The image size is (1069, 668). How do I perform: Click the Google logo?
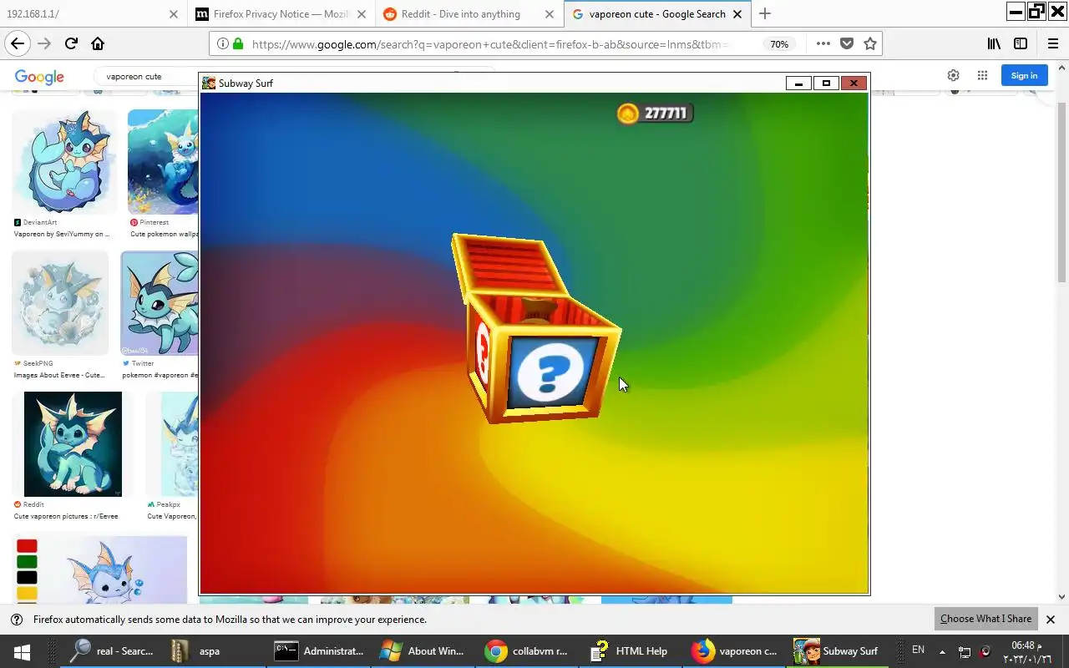tap(39, 77)
